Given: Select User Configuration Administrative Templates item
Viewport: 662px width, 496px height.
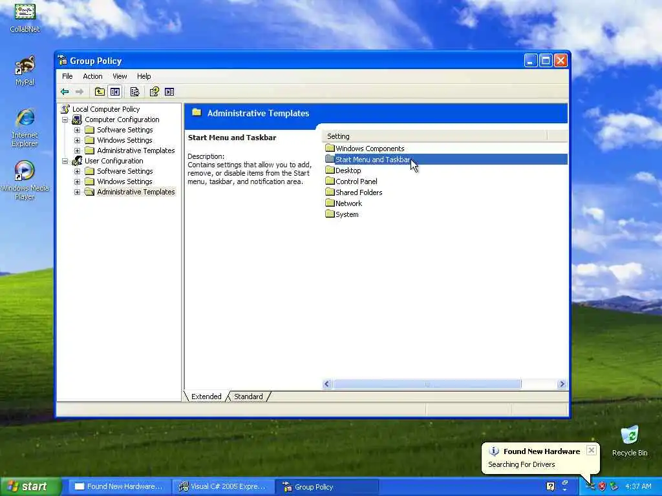Looking at the screenshot, I should [x=130, y=192].
